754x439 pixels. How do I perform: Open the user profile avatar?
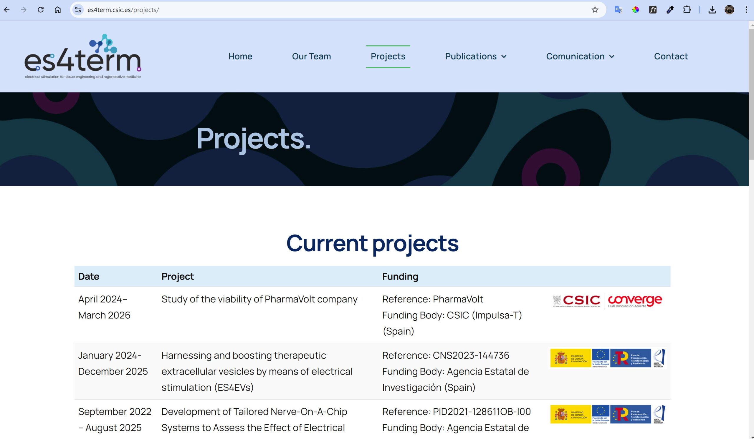730,10
